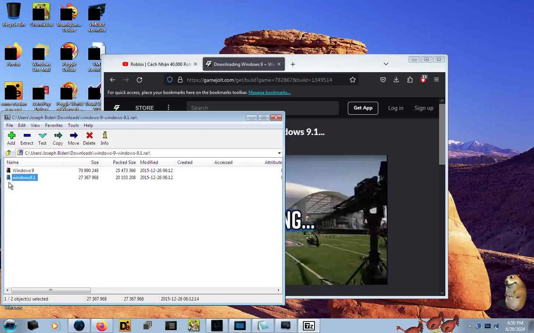The width and height of the screenshot is (534, 333).
Task: Open the Game Jolt three-dot more menu
Action: pos(168,108)
